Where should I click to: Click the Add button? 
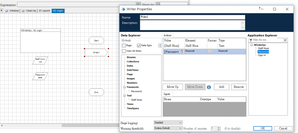(221, 87)
